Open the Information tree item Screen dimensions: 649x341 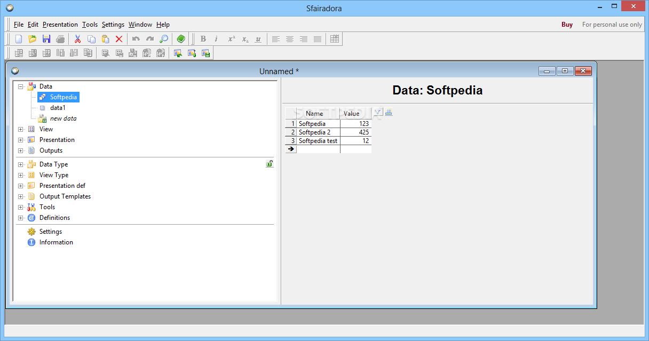(x=51, y=242)
